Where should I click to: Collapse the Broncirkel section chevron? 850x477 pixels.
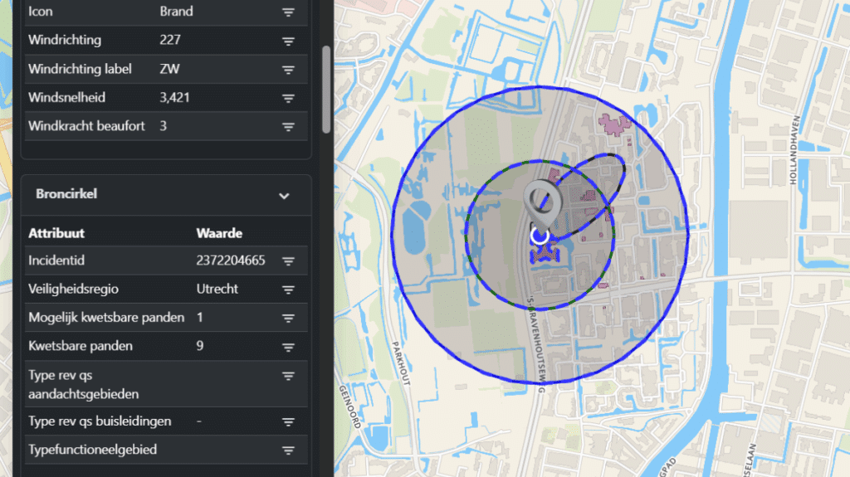point(284,196)
